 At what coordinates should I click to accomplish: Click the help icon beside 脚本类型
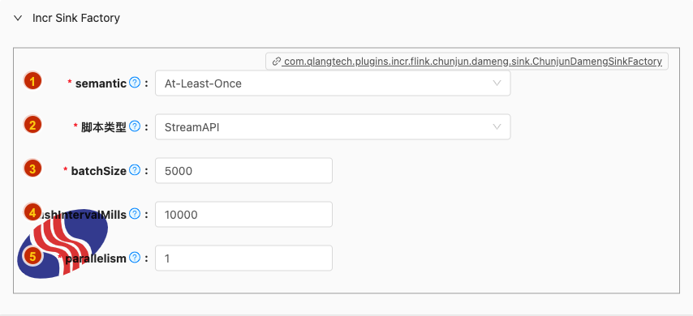click(135, 126)
